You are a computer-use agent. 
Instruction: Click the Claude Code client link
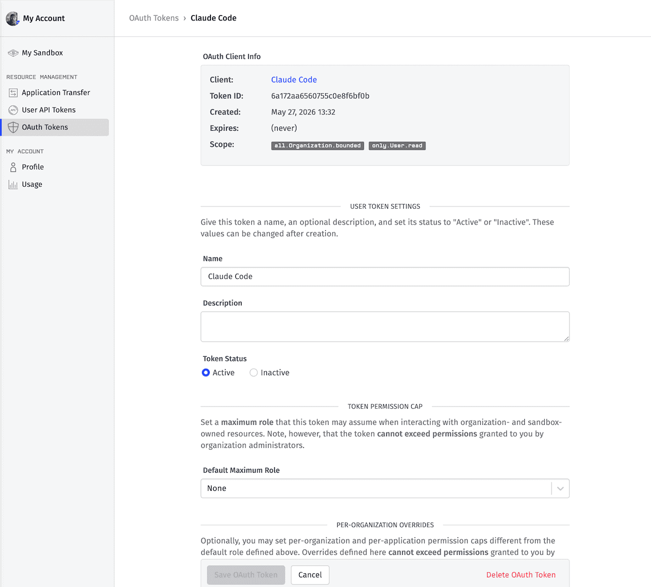294,80
